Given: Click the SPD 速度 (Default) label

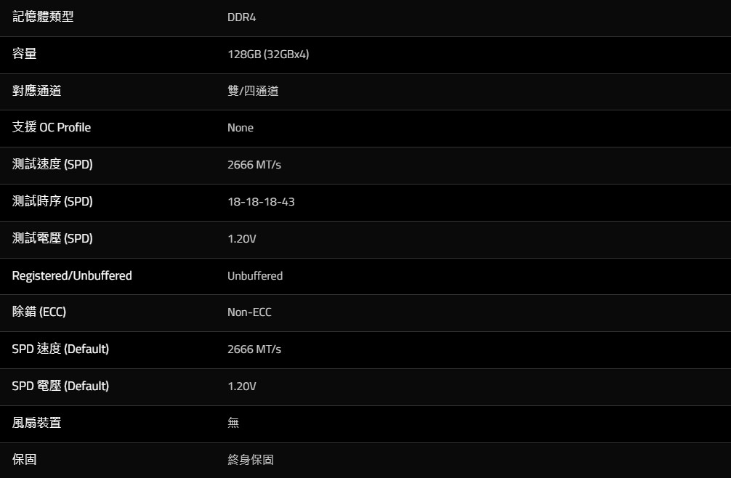Looking at the screenshot, I should tap(60, 349).
